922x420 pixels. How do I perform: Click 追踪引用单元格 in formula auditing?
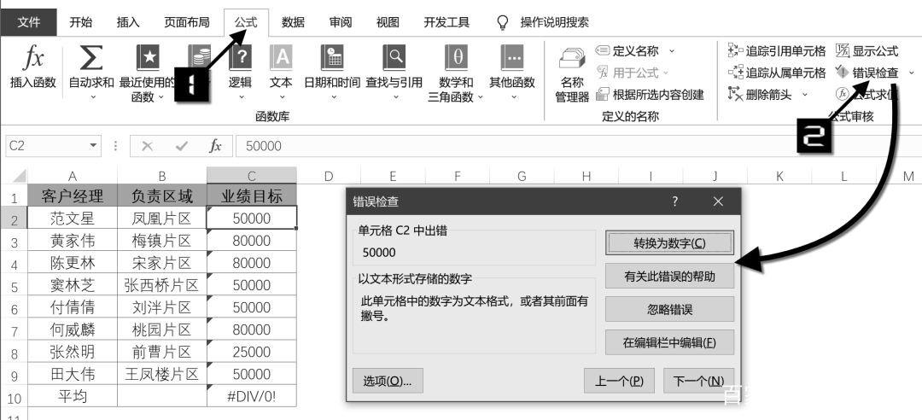tap(776, 51)
